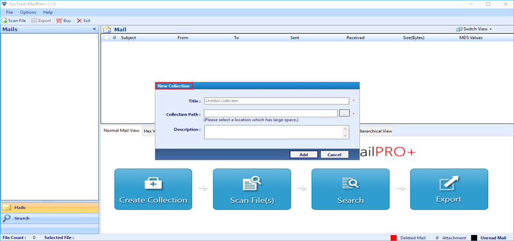Click the Search tile
The image size is (514, 241).
tap(350, 189)
